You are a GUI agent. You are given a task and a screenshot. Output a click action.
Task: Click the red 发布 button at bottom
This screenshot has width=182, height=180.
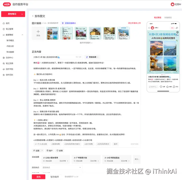pos(39,177)
